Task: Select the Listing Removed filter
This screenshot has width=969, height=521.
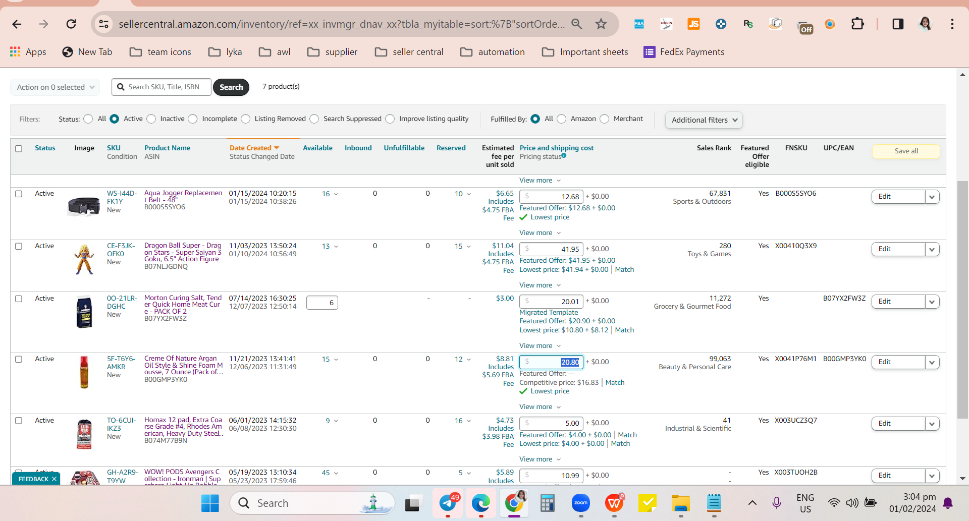Action: point(246,119)
